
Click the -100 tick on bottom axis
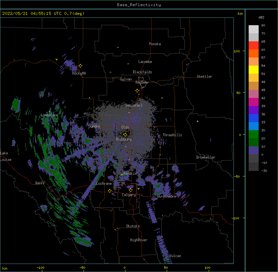[40, 267]
